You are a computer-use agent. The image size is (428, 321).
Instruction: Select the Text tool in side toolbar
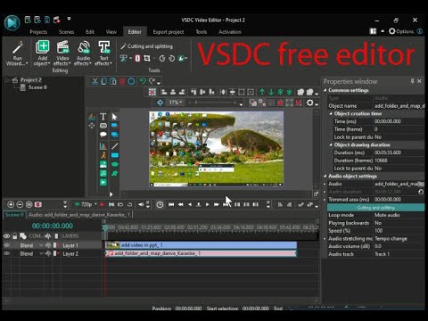[103, 117]
